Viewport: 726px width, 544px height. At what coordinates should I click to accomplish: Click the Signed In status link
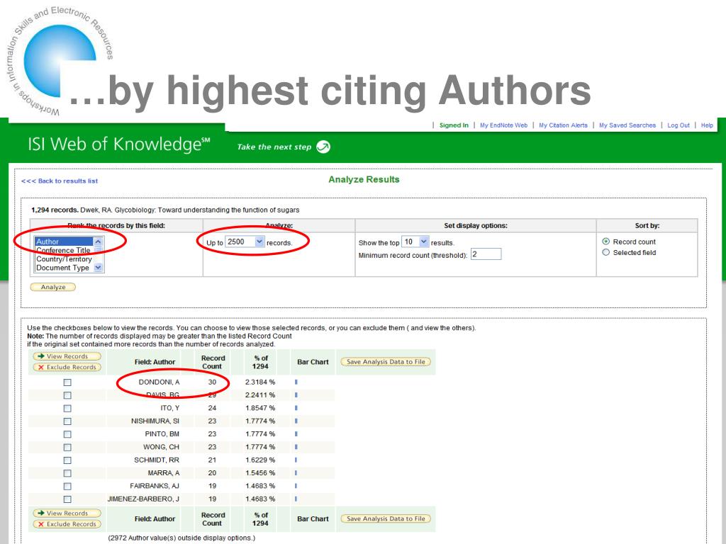[454, 125]
